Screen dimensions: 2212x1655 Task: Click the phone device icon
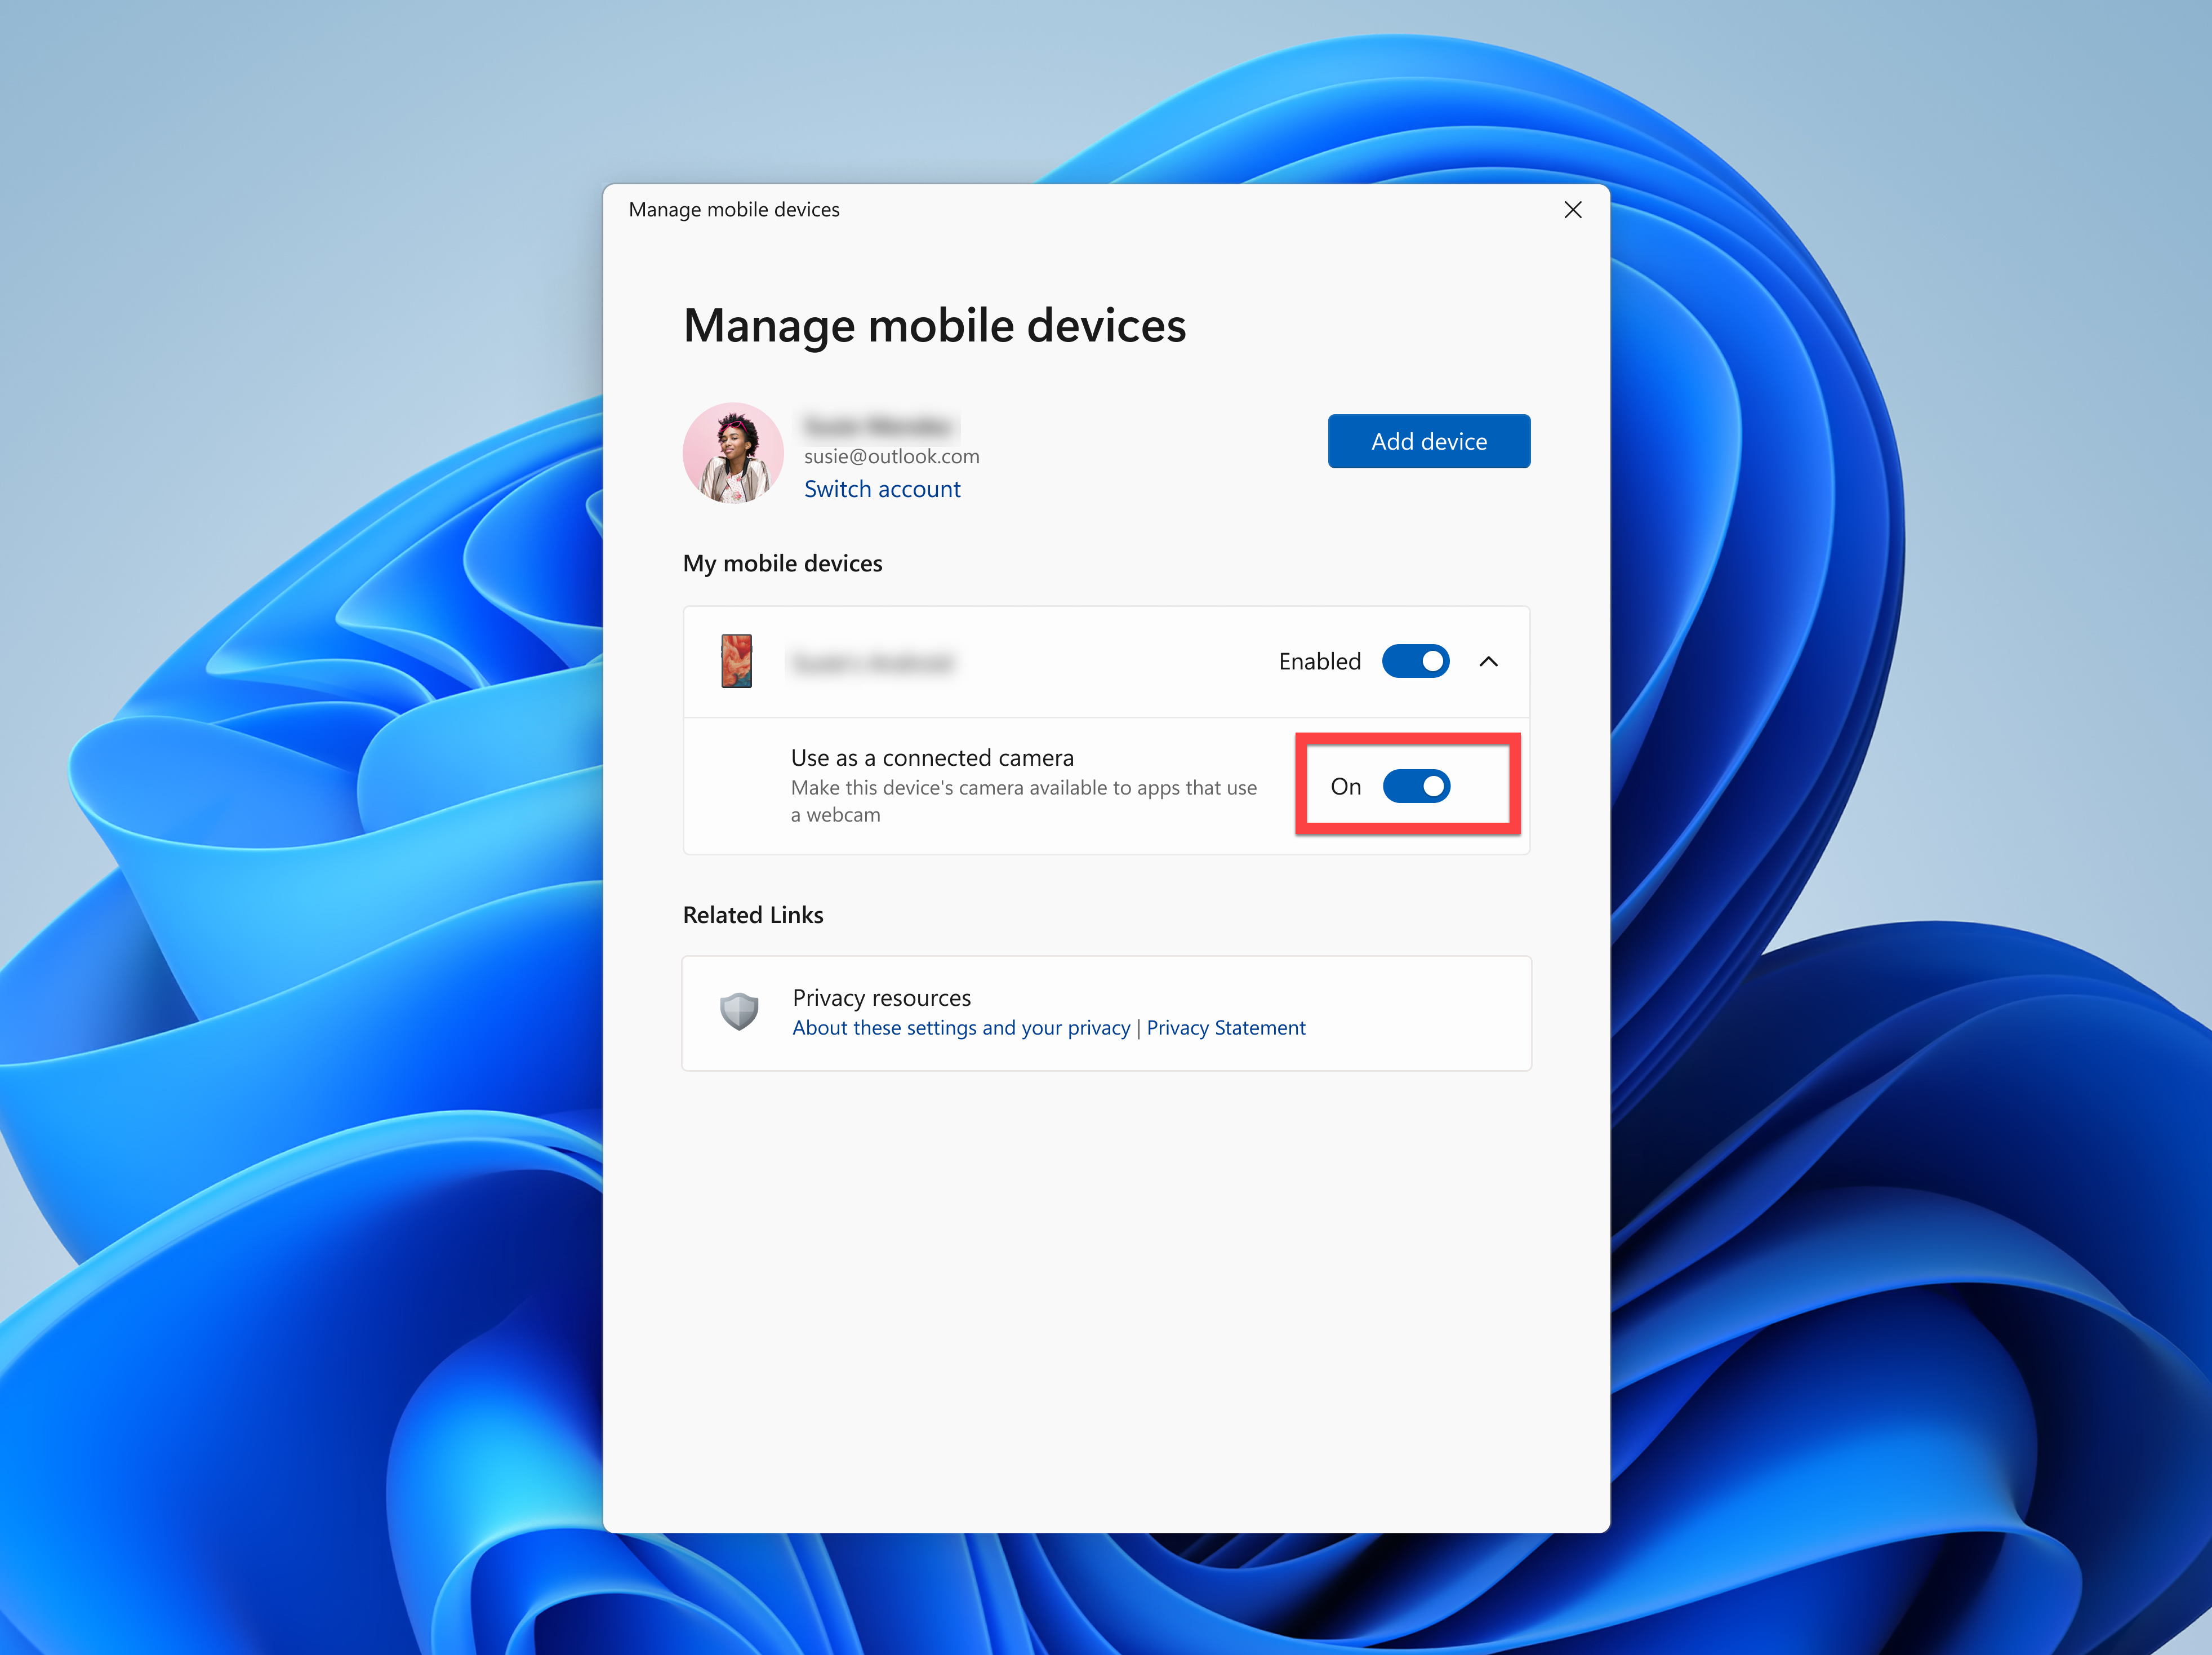click(737, 662)
